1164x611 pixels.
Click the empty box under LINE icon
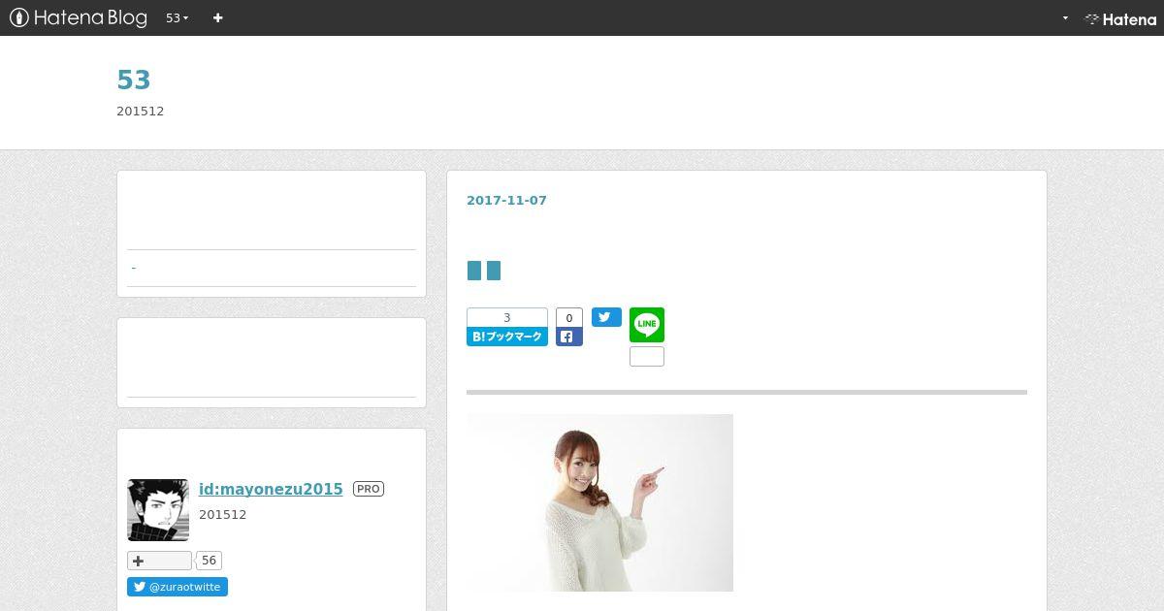pos(647,356)
